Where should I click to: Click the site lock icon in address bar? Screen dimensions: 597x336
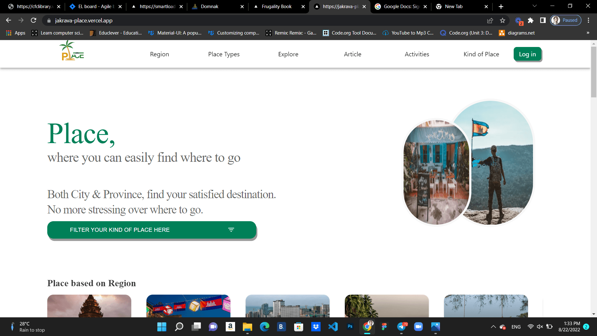click(x=49, y=21)
